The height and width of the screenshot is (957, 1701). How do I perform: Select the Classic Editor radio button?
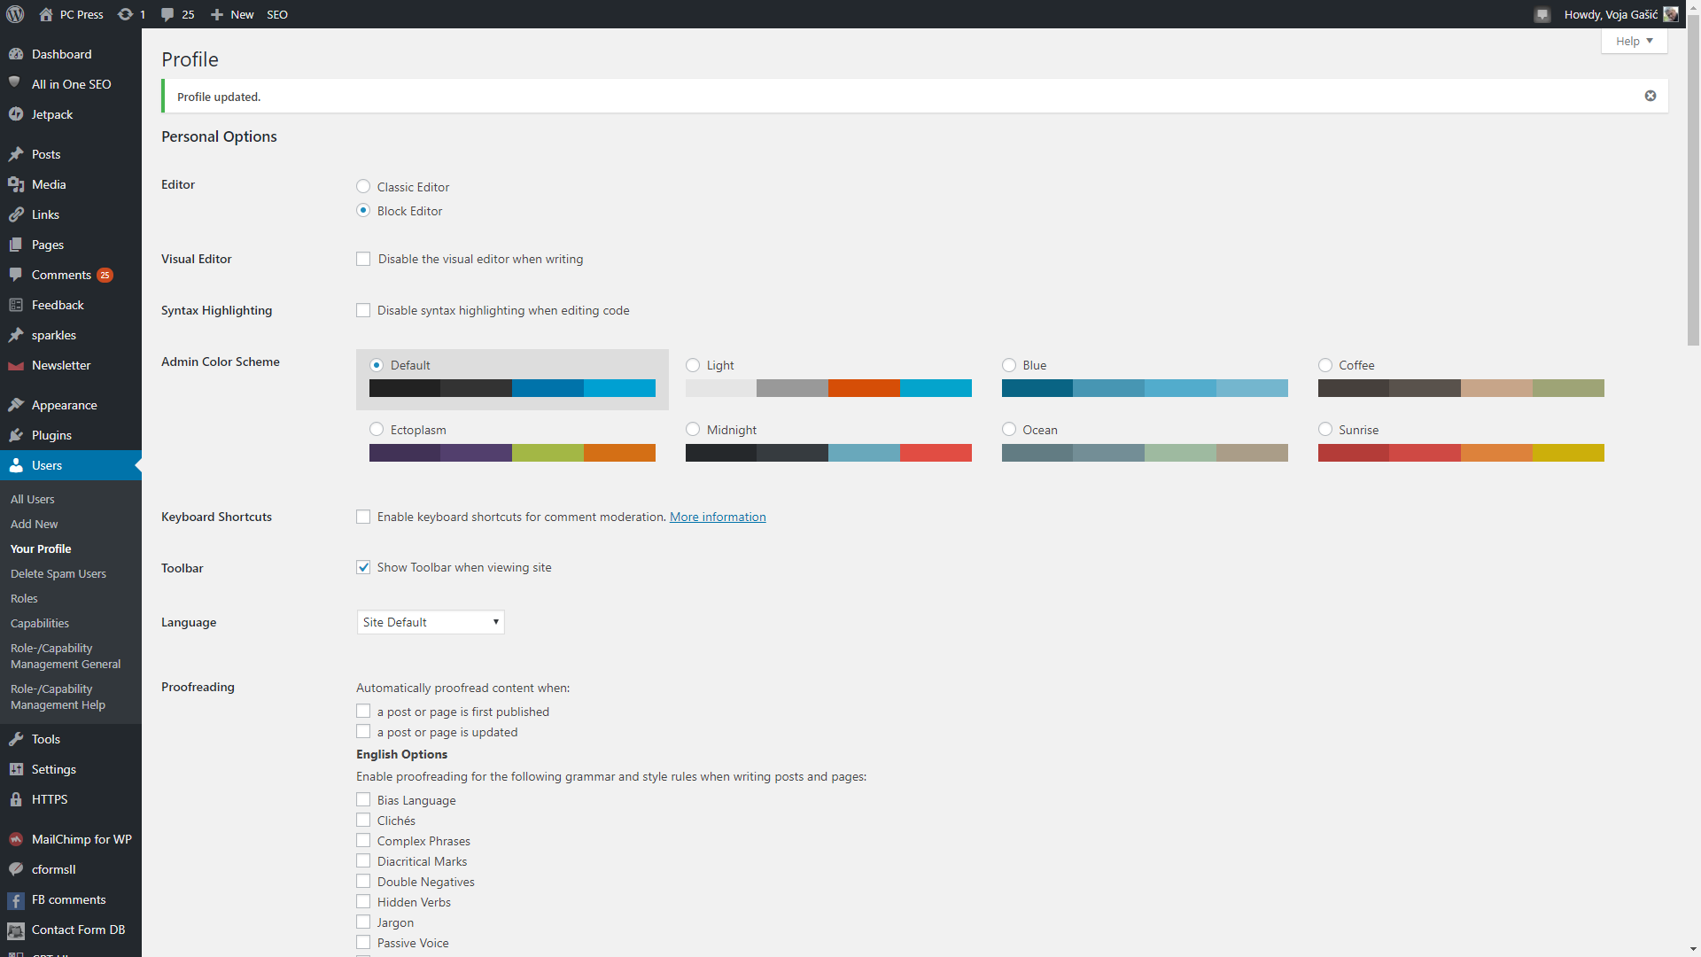click(x=363, y=186)
